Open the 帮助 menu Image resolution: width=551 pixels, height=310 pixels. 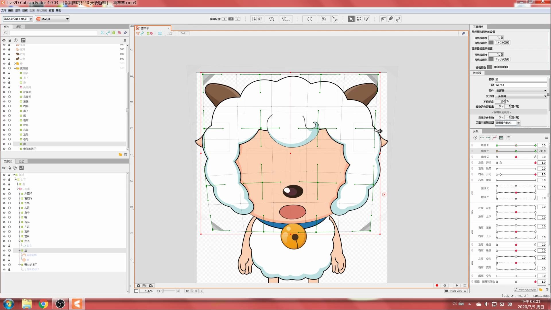59,11
